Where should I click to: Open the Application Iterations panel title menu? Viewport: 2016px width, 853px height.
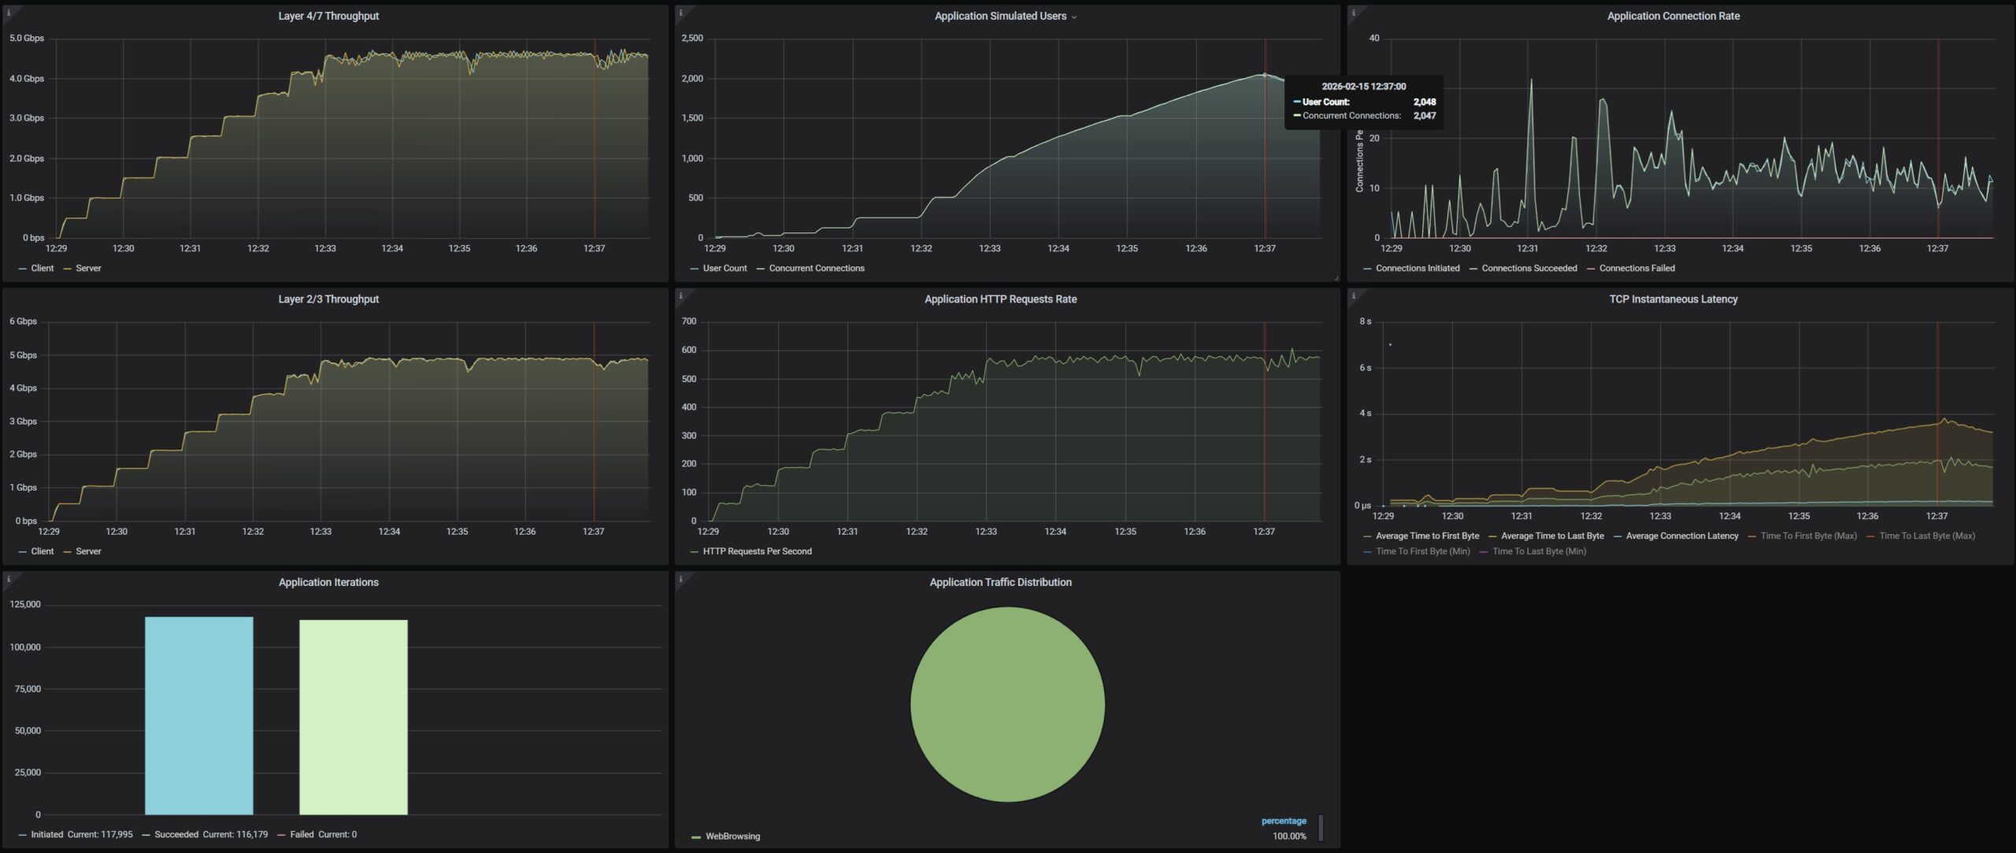click(x=328, y=583)
